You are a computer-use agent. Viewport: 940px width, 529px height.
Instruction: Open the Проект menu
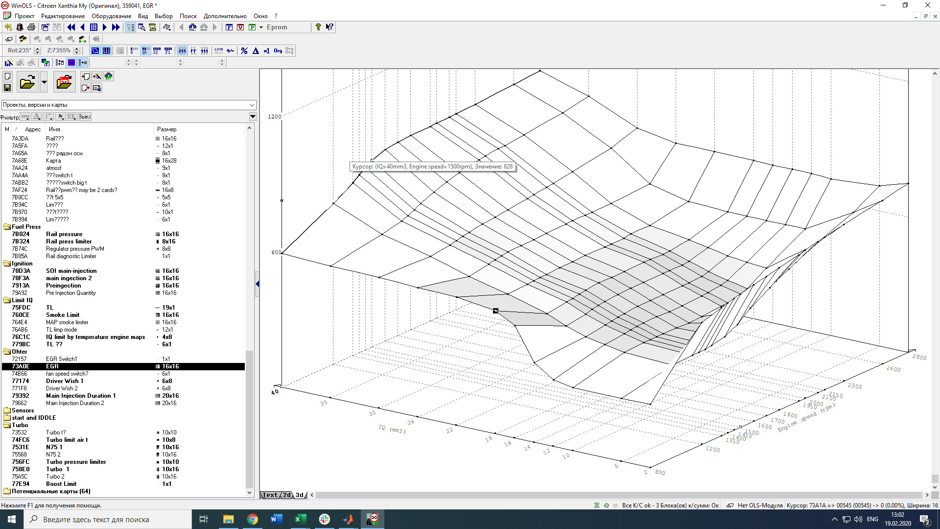tap(24, 16)
